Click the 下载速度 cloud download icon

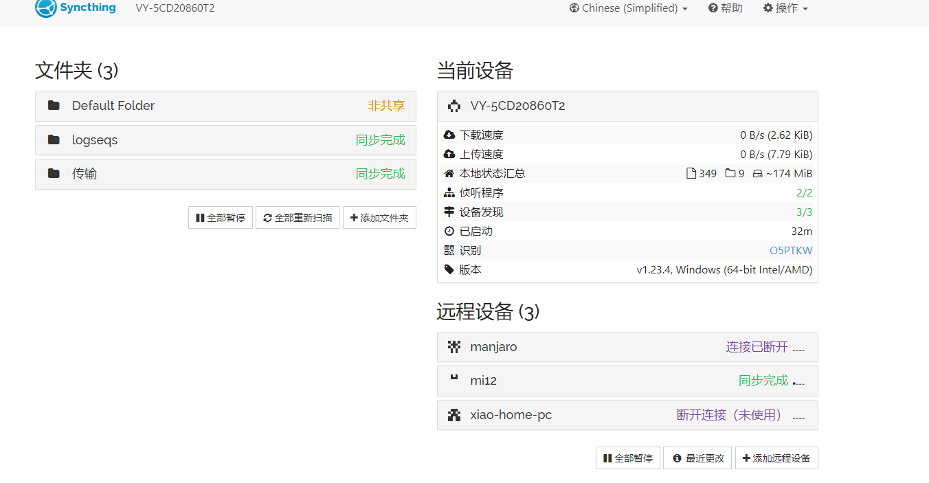[449, 135]
